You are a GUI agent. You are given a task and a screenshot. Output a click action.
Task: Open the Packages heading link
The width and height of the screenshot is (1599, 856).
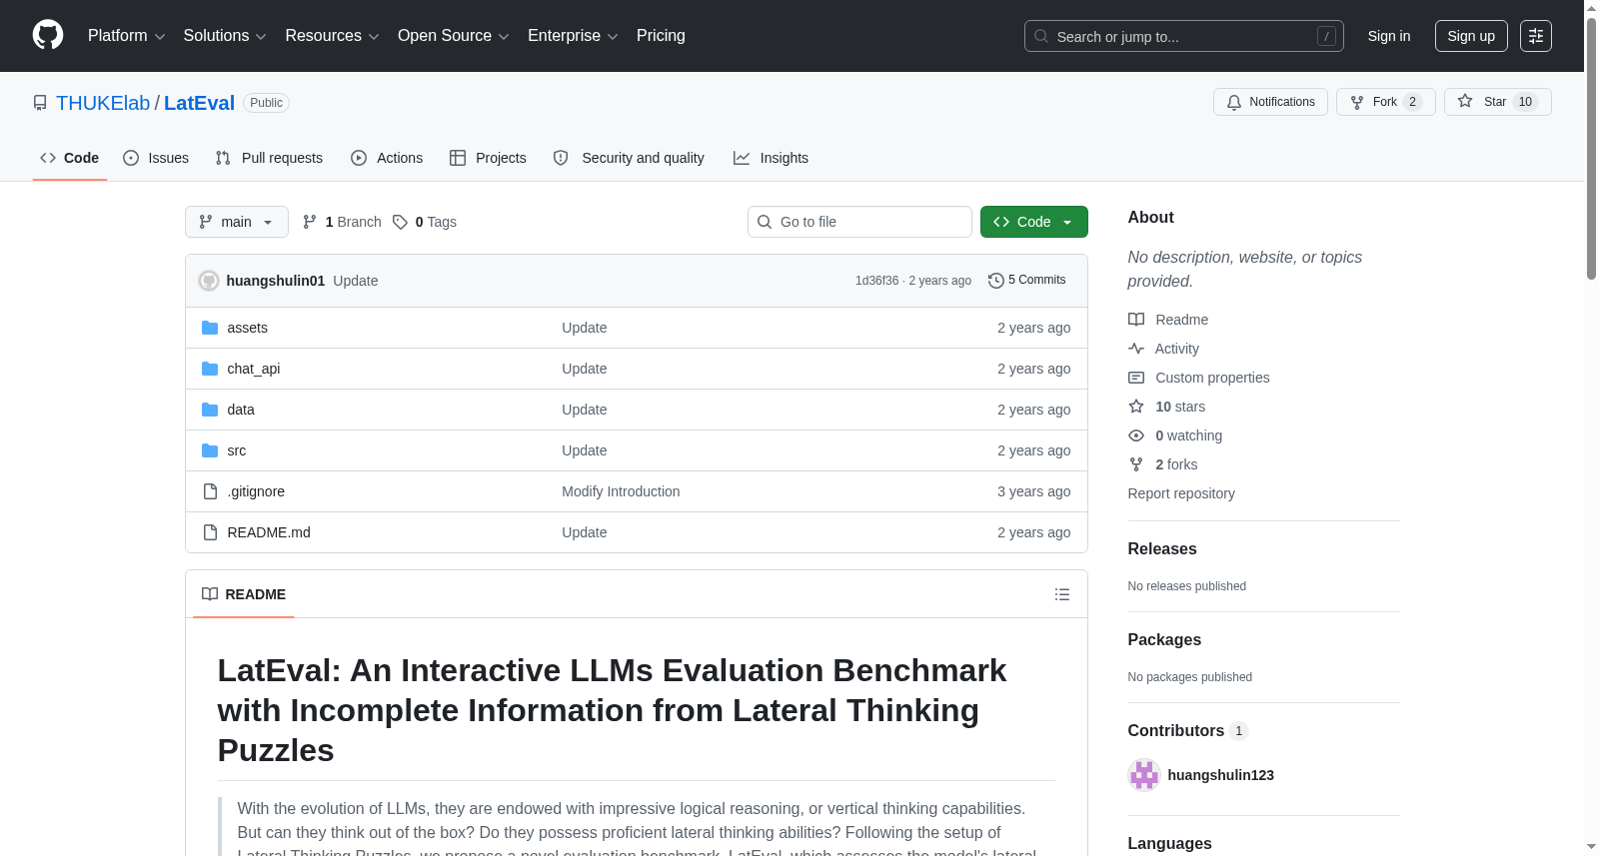point(1164,640)
